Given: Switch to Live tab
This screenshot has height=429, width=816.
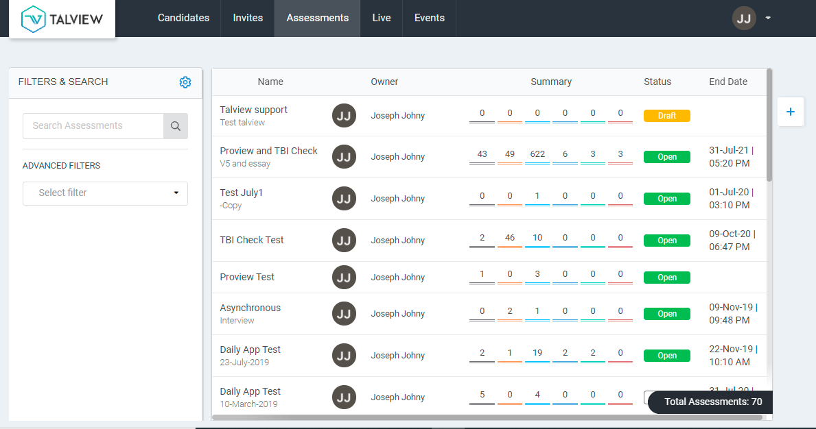Looking at the screenshot, I should (x=382, y=19).
